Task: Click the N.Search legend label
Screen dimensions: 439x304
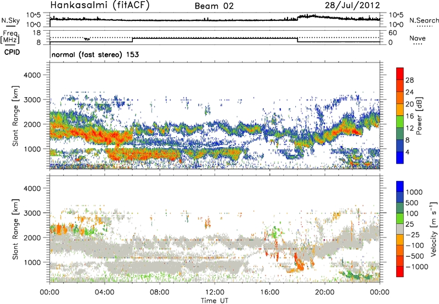Action: click(x=424, y=20)
